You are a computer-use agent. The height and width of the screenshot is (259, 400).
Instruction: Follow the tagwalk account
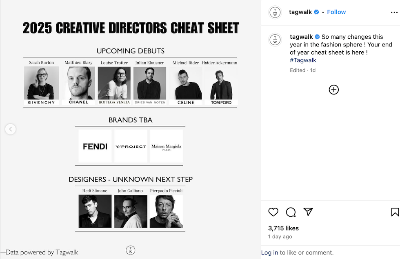336,12
